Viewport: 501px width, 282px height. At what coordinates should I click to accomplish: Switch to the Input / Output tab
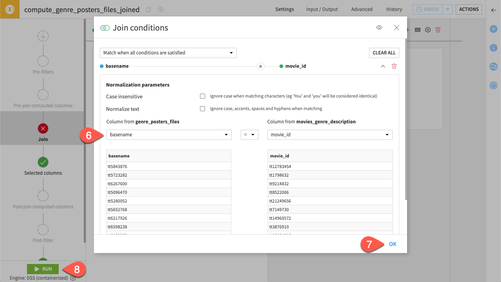point(322,9)
